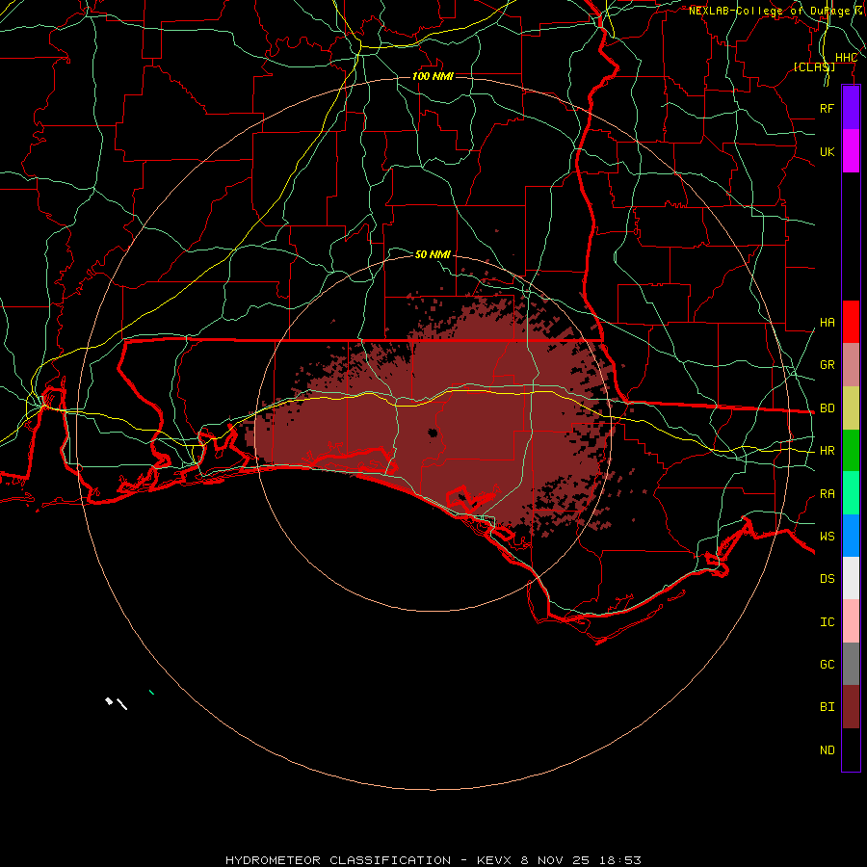The image size is (867, 867).
Task: Click the 100 NMI range ring label
Action: [x=433, y=76]
